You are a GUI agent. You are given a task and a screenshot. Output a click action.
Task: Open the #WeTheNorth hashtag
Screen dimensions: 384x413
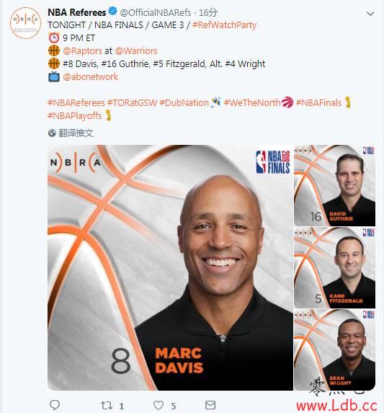point(252,103)
